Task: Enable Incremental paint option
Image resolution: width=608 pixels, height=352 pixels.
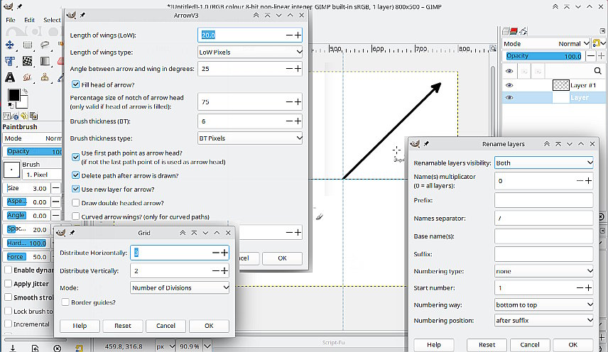Action: [x=8, y=324]
